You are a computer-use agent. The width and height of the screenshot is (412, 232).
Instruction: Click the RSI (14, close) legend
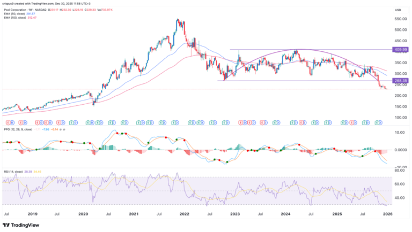[x=13, y=172]
